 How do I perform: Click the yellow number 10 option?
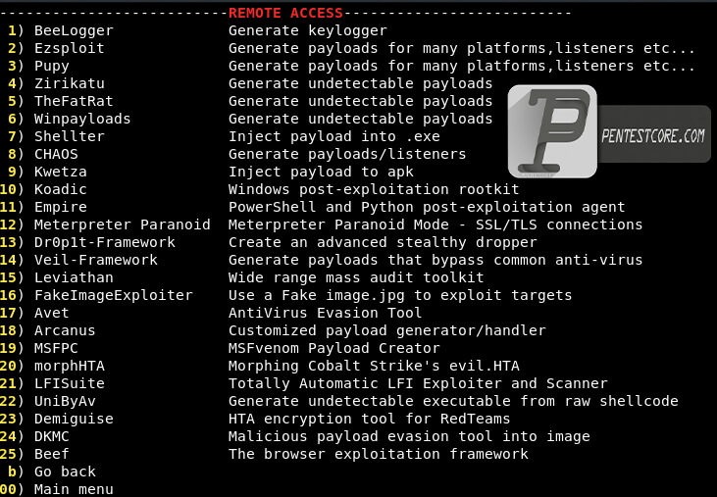coord(8,189)
